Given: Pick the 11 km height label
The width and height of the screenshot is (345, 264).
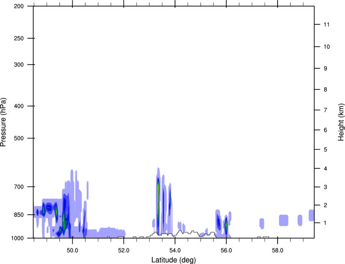Looking at the screenshot, I should click(x=326, y=24).
